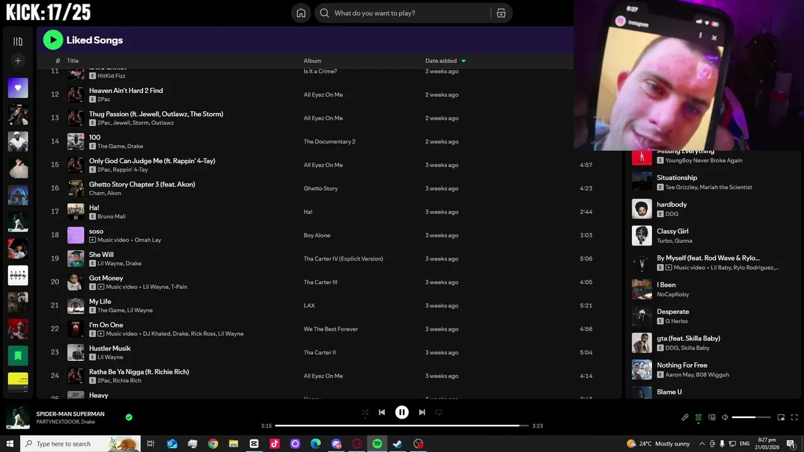This screenshot has height=452, width=804.
Task: Open now playing album art thumbnail
Action: tap(18, 418)
